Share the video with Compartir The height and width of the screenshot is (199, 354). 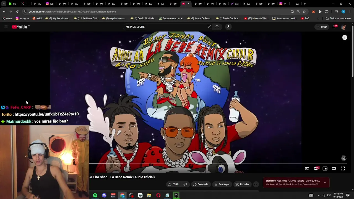[x=201, y=184]
